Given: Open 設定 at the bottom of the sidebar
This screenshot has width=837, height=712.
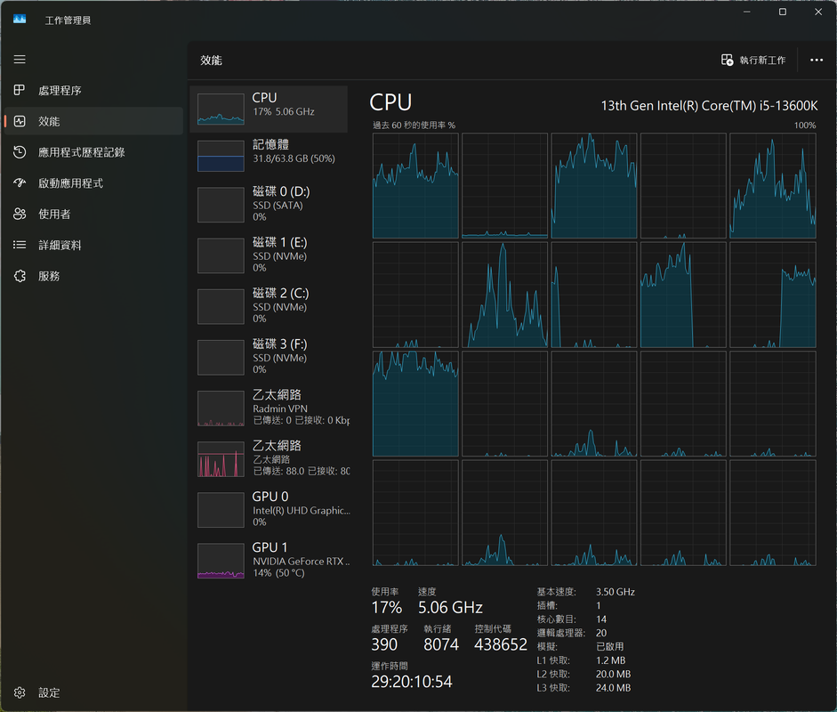Looking at the screenshot, I should point(93,692).
